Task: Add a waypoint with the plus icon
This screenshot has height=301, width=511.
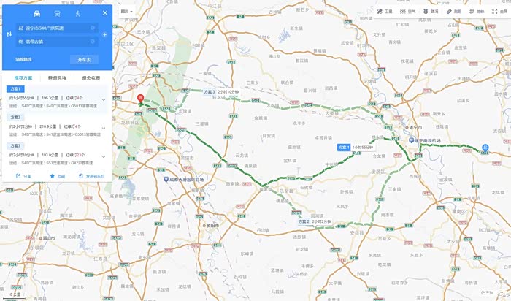Action: click(x=104, y=34)
